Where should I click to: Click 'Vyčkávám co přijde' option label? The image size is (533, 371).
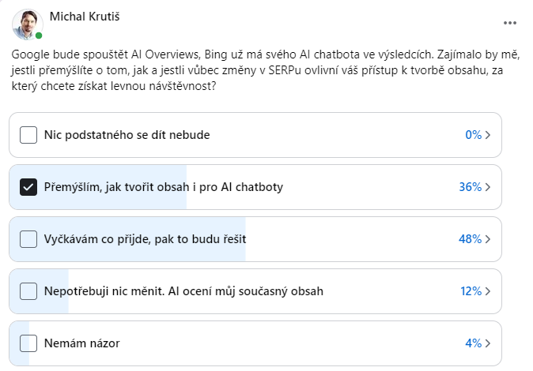(x=149, y=239)
